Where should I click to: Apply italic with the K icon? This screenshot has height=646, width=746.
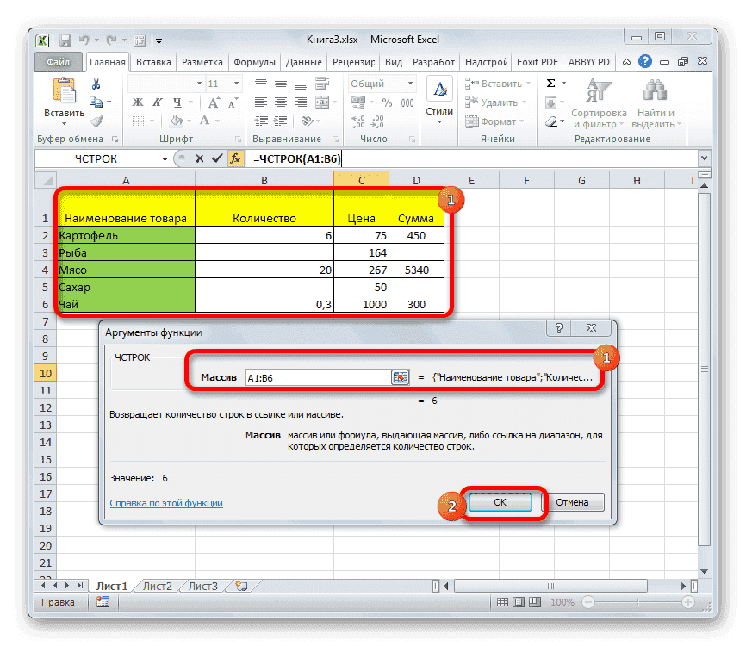pyautogui.click(x=157, y=102)
